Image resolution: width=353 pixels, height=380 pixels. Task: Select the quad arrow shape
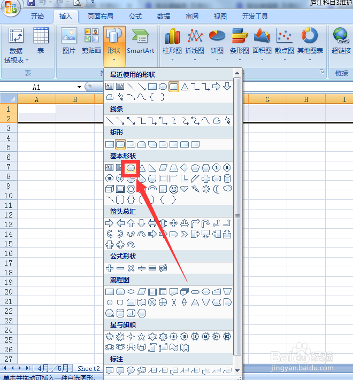click(174, 223)
